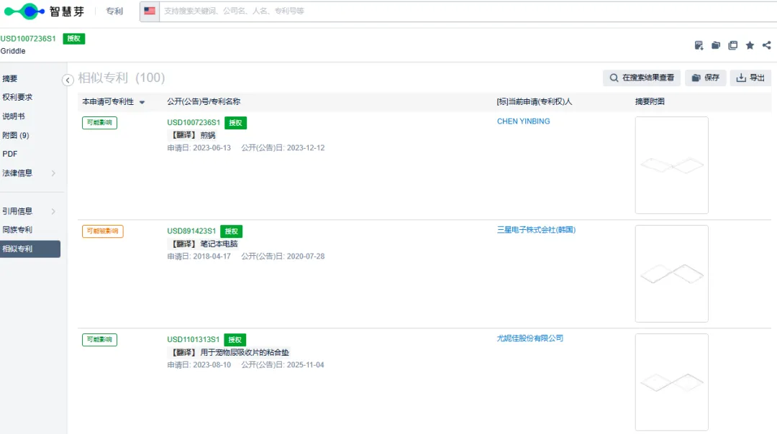
Task: Open applicant link 三星电子株式会社(韩国)
Action: [536, 230]
